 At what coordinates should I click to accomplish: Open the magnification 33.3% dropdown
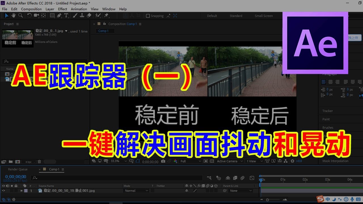point(119,161)
